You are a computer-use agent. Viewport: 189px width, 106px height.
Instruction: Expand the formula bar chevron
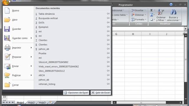[185, 29]
